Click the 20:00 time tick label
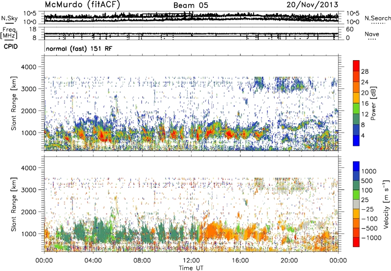Image resolution: width=391 pixels, height=271 pixels. (289, 261)
